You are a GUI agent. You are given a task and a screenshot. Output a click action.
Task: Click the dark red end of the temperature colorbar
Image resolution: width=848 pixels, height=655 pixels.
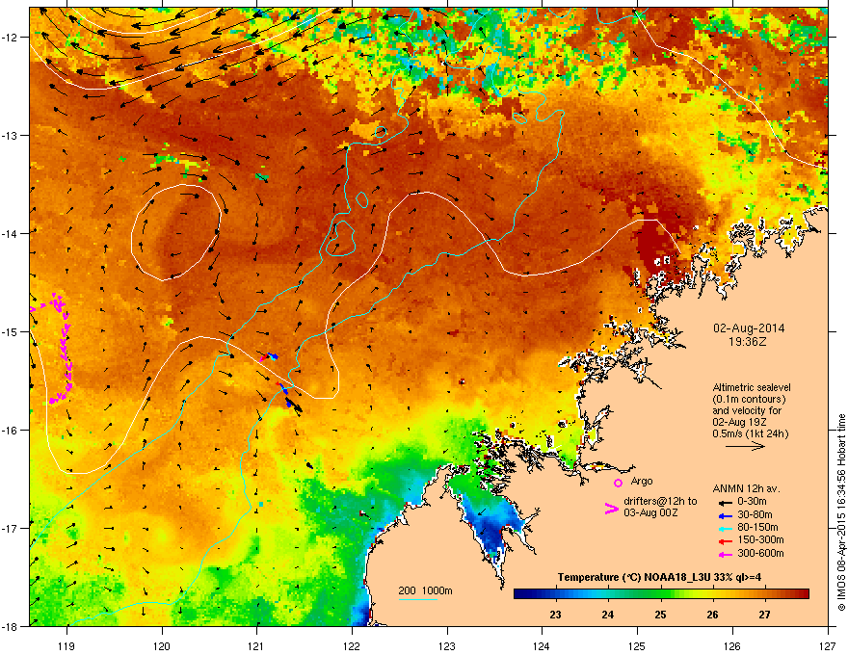[803, 594]
